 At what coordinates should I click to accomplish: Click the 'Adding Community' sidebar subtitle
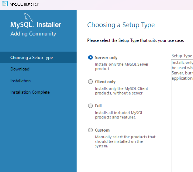pyautogui.click(x=33, y=34)
